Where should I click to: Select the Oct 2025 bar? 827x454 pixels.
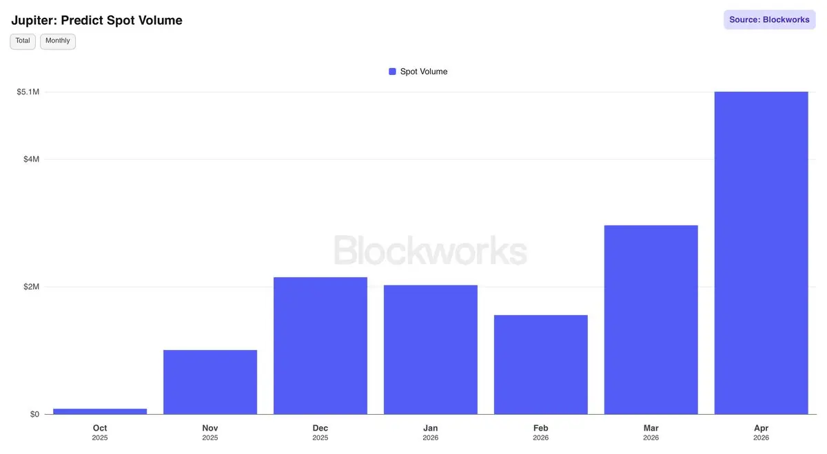point(100,411)
